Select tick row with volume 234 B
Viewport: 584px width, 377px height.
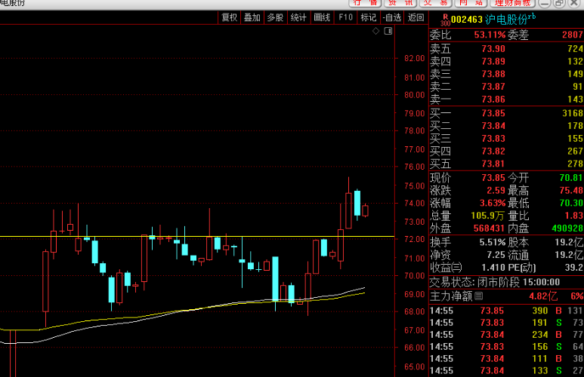click(x=506, y=335)
